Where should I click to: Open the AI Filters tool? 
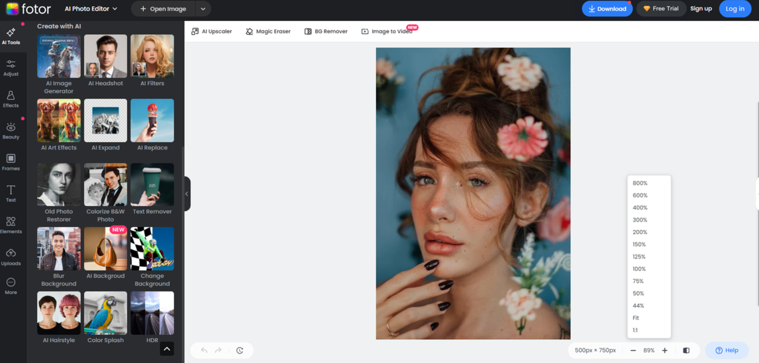(152, 60)
